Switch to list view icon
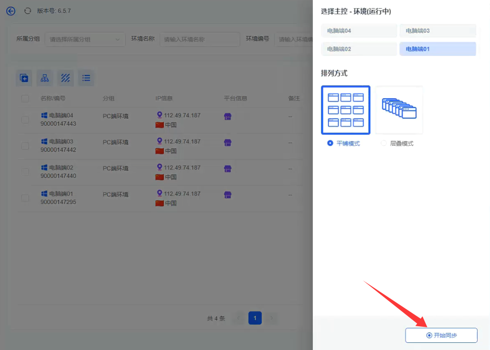 pos(86,78)
